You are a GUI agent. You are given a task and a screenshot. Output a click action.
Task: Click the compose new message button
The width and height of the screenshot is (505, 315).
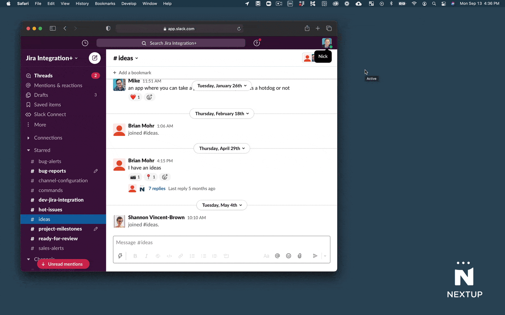95,58
